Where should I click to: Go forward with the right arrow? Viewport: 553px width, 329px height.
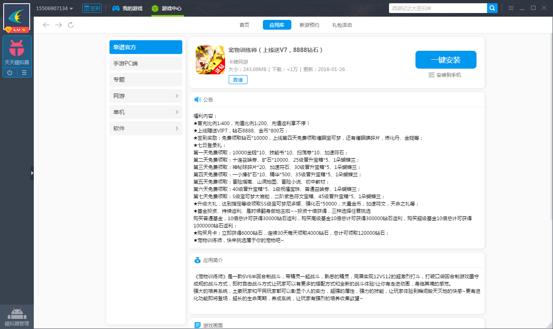click(59, 25)
